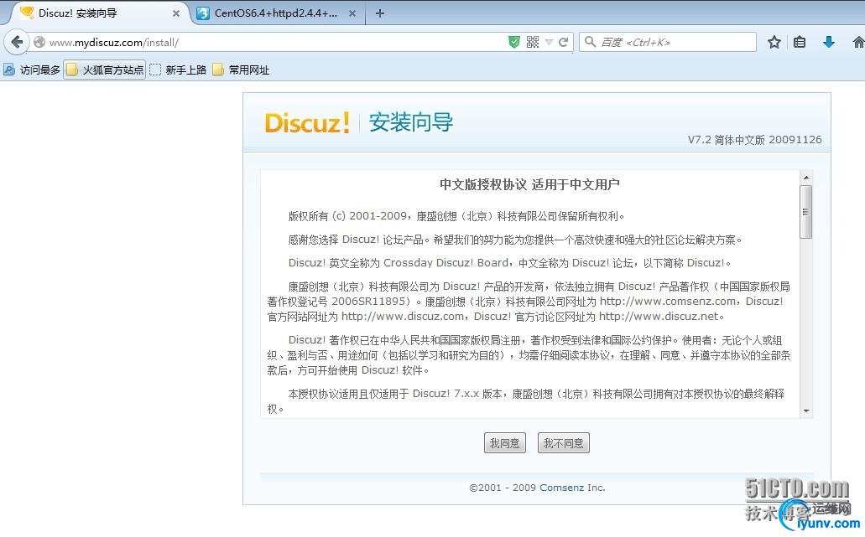Screen dimensions: 865x537
Task: Click the green shield security icon
Action: (x=514, y=42)
